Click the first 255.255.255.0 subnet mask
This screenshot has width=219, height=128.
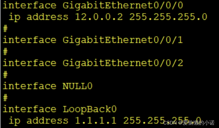[168, 17]
